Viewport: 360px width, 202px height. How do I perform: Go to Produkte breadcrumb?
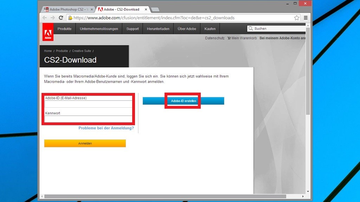pyautogui.click(x=62, y=51)
